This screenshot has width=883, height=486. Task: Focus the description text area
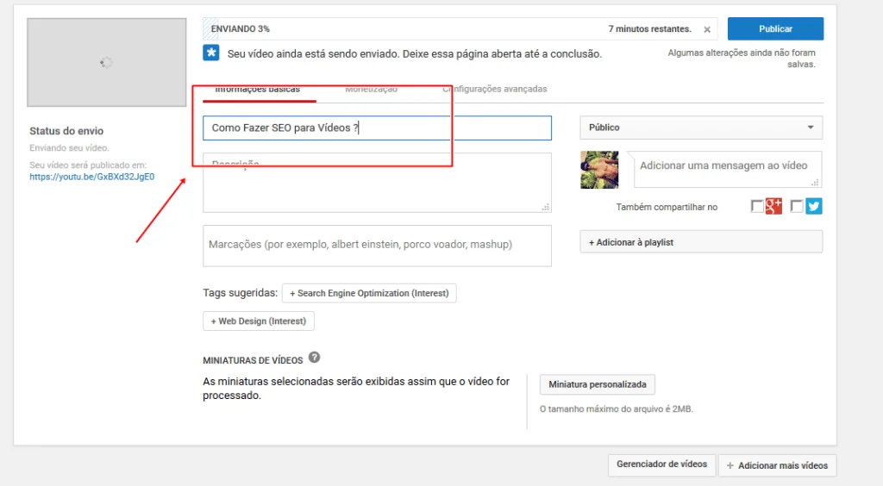[377, 183]
